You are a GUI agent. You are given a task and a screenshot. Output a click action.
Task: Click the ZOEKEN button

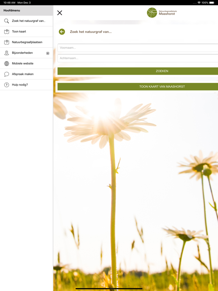point(138,71)
